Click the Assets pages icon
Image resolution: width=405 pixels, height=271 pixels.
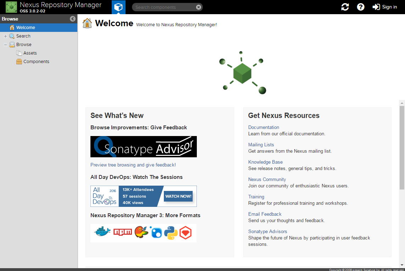tap(19, 53)
